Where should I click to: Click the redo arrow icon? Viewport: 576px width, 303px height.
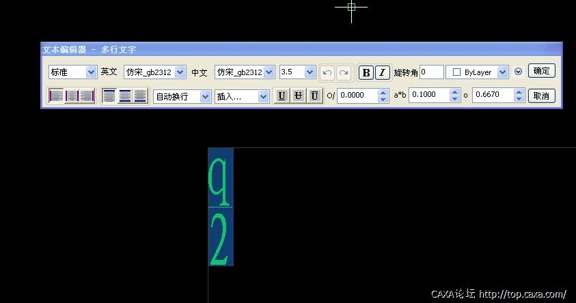344,72
